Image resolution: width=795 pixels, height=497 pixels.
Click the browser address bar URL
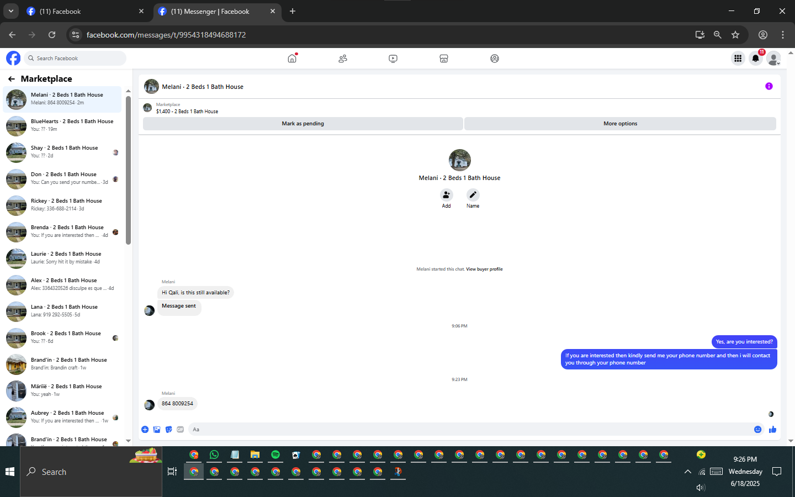166,35
